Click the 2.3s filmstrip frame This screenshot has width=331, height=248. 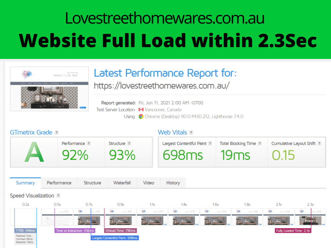coord(310,217)
